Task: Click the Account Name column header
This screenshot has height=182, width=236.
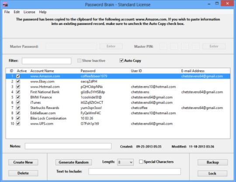Action: [42, 71]
